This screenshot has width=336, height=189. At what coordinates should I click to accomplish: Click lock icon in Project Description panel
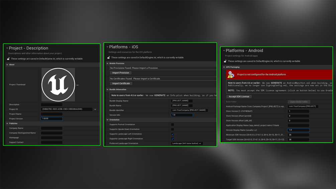point(8,59)
